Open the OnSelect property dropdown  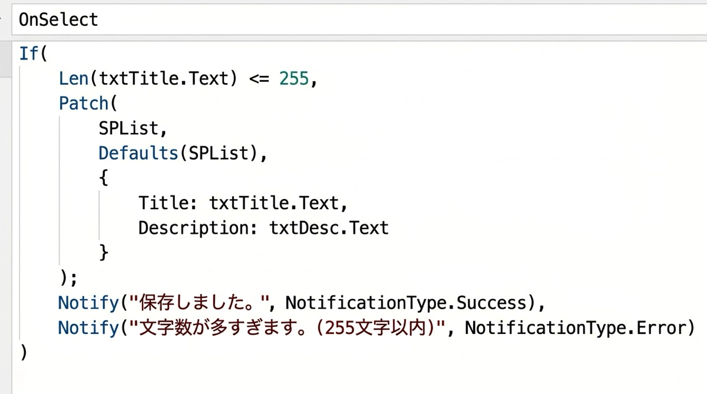point(59,20)
